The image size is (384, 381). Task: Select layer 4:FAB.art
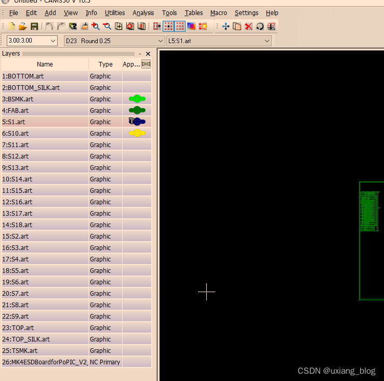click(x=45, y=111)
